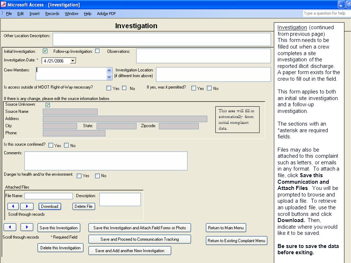The image size is (351, 263).
Task: Click the attached file Description box
Action: [120, 199]
